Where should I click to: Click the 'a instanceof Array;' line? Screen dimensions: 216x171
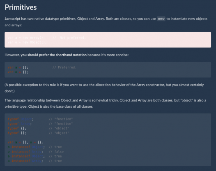(25, 161)
